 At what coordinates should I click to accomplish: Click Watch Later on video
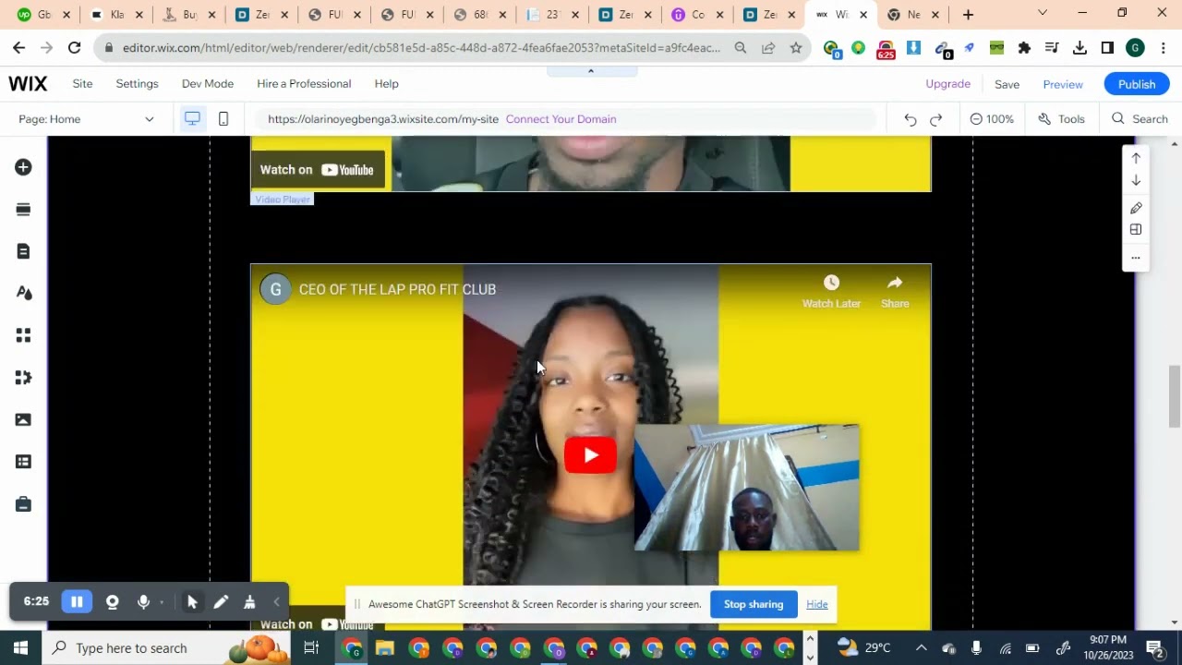(x=831, y=292)
